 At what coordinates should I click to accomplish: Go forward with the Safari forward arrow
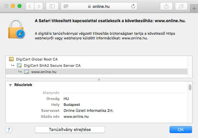tap(39, 6)
